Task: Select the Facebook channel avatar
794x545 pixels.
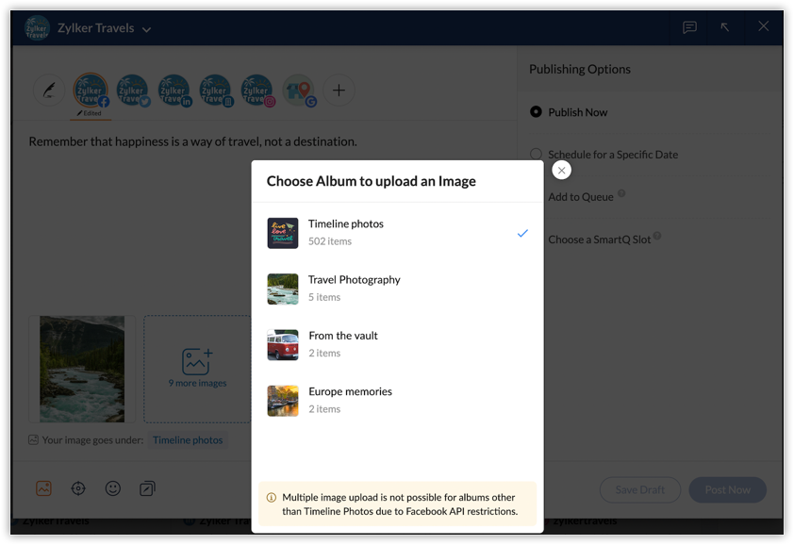Action: point(91,91)
